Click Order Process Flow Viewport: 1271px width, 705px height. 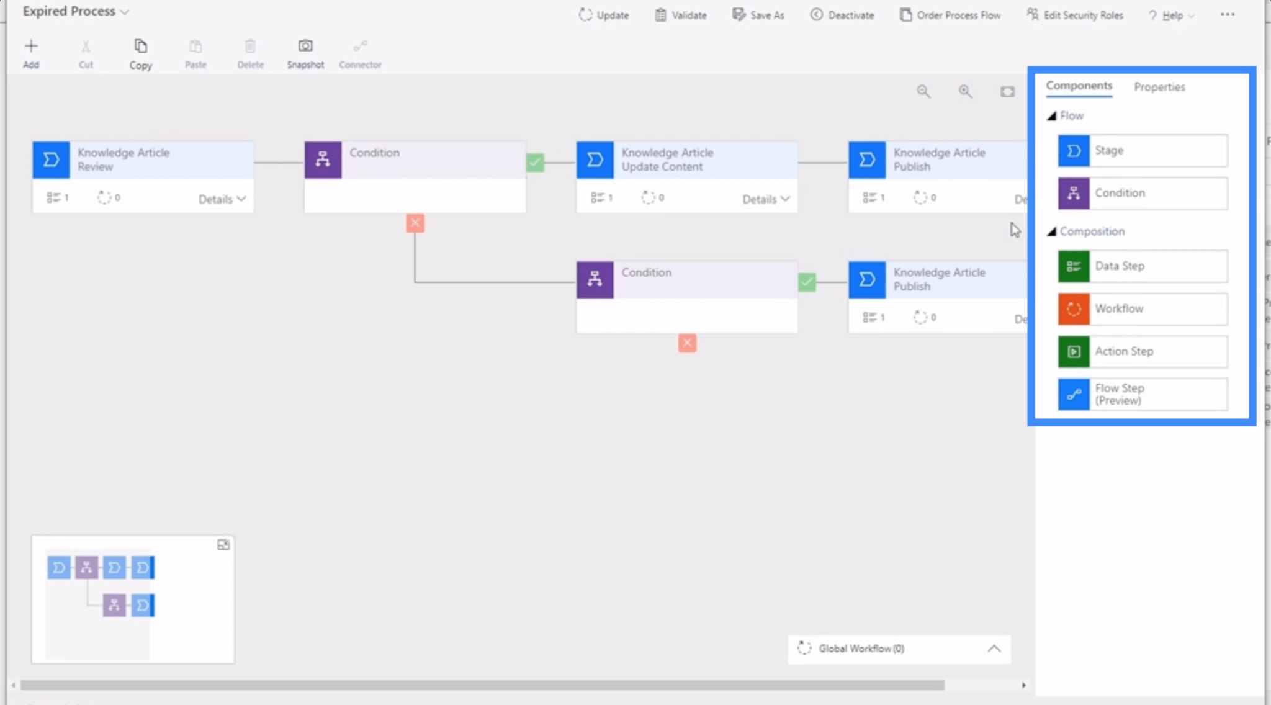[x=950, y=15]
